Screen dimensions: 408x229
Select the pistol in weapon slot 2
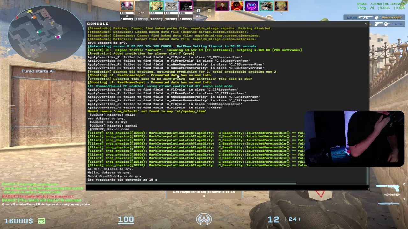(388, 188)
